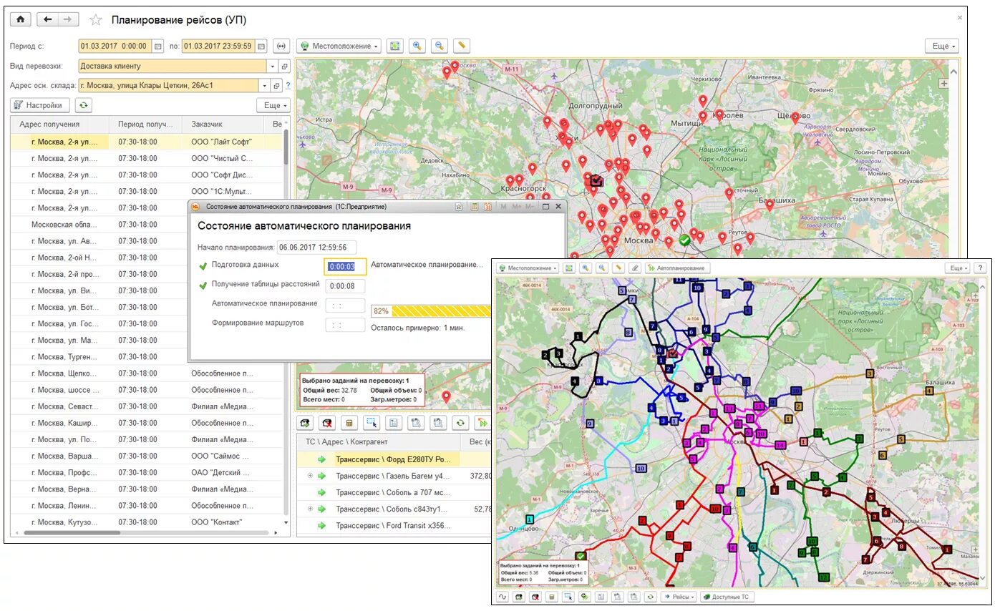Open calendar picker for period start date

click(158, 46)
